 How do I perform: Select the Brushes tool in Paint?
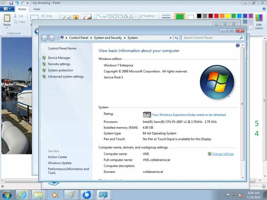pos(88,17)
